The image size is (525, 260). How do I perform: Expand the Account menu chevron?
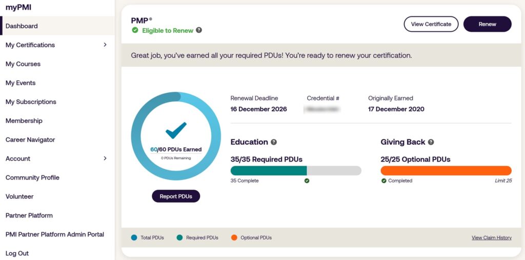105,158
